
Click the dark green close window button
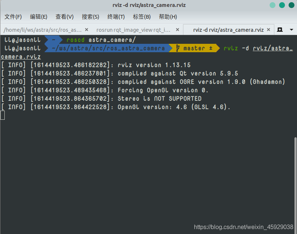click(291, 5)
